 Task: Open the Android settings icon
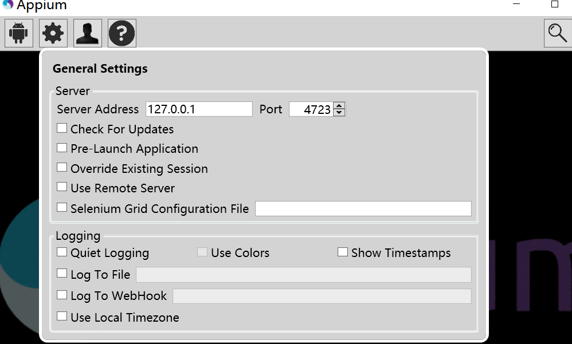(x=18, y=33)
